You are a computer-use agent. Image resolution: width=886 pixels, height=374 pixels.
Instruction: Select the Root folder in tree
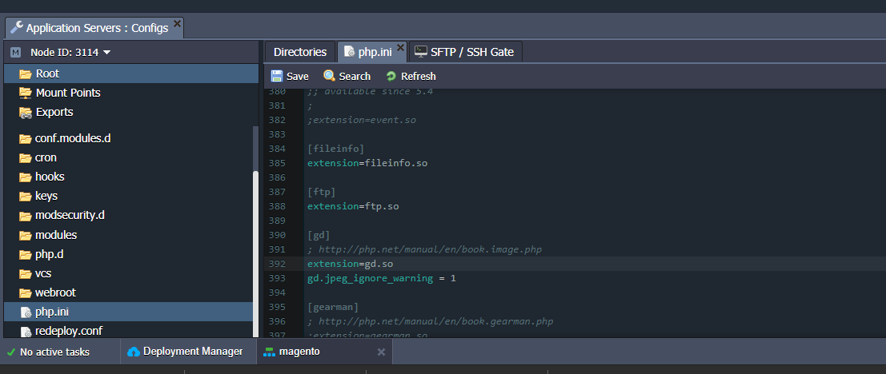pyautogui.click(x=47, y=74)
